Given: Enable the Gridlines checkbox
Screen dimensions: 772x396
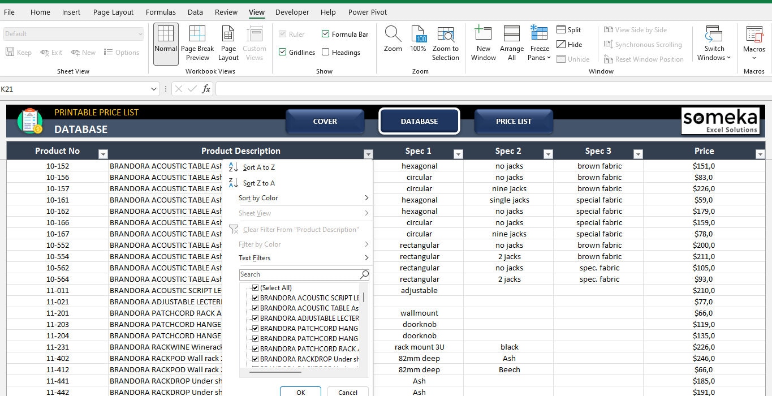Looking at the screenshot, I should click(282, 52).
